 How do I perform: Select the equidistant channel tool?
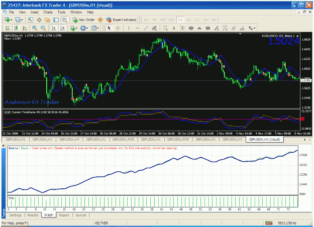154,28
